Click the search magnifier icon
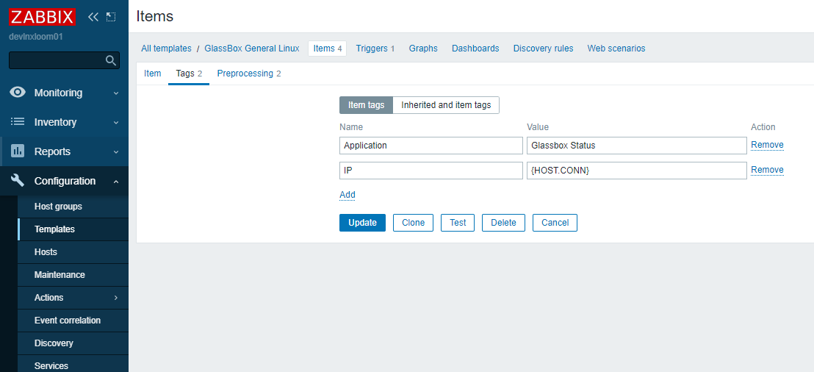The image size is (814, 372). pyautogui.click(x=111, y=60)
